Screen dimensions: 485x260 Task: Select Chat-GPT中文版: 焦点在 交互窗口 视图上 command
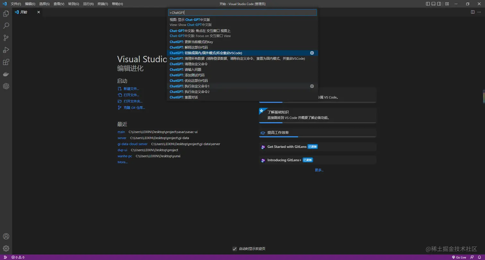pyautogui.click(x=242, y=33)
